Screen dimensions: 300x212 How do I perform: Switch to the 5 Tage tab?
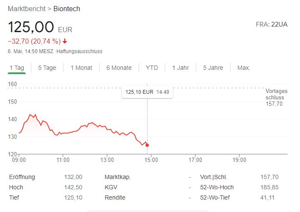click(47, 68)
